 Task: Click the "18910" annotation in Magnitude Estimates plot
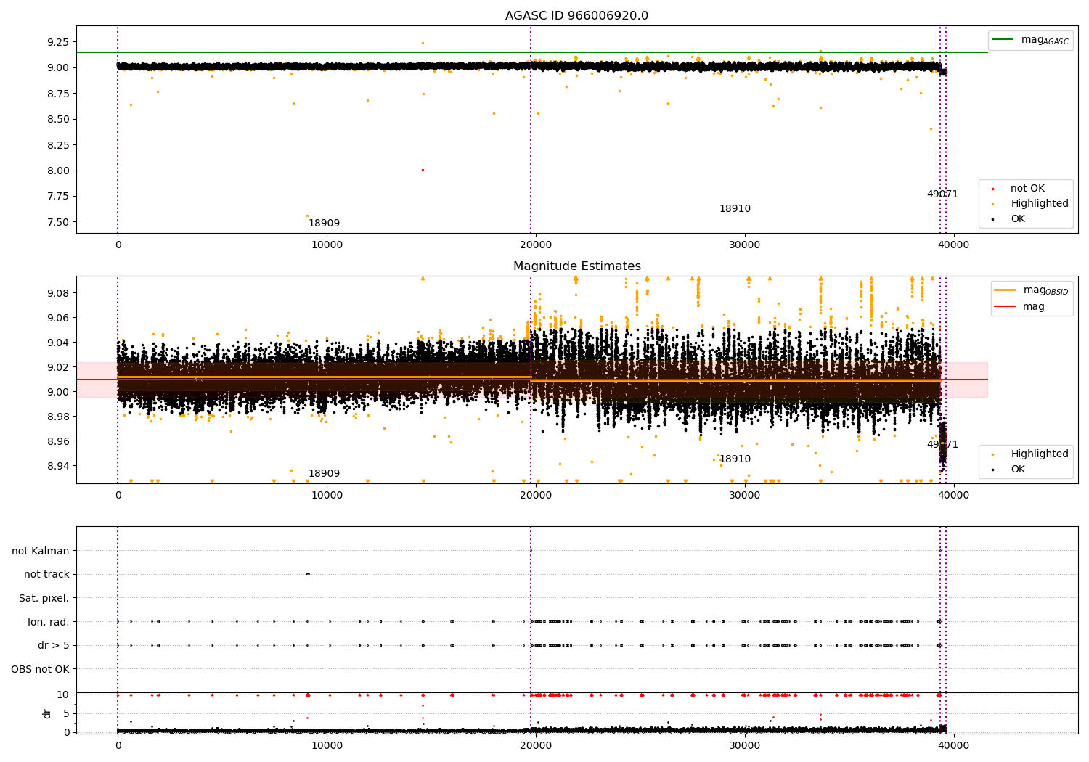(x=735, y=459)
